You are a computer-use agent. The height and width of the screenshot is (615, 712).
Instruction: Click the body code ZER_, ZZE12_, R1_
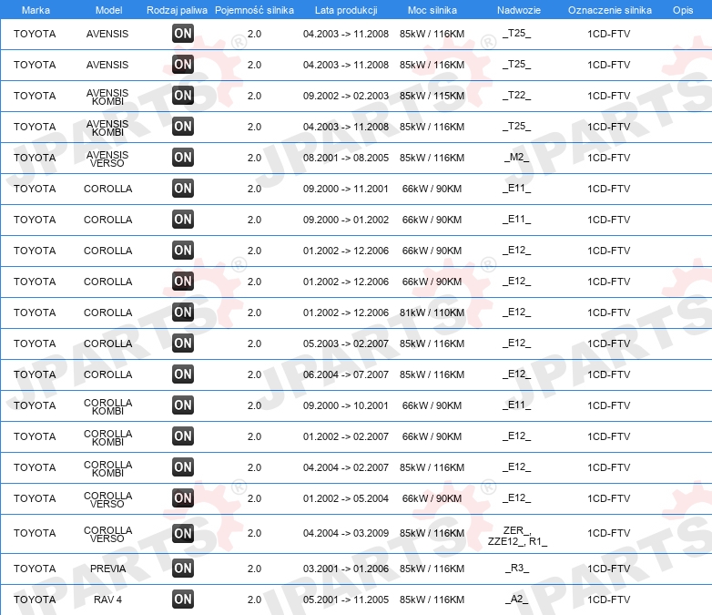point(517,536)
